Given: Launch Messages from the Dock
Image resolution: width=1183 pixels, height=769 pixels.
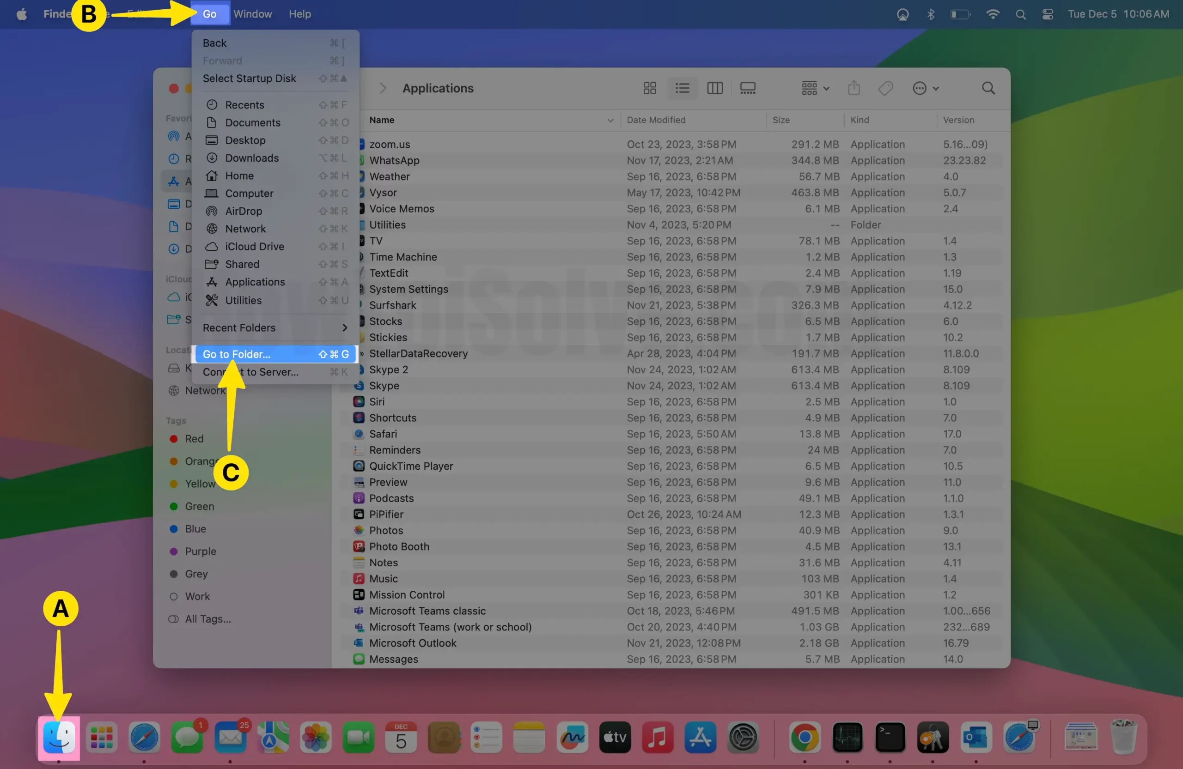Looking at the screenshot, I should (188, 737).
